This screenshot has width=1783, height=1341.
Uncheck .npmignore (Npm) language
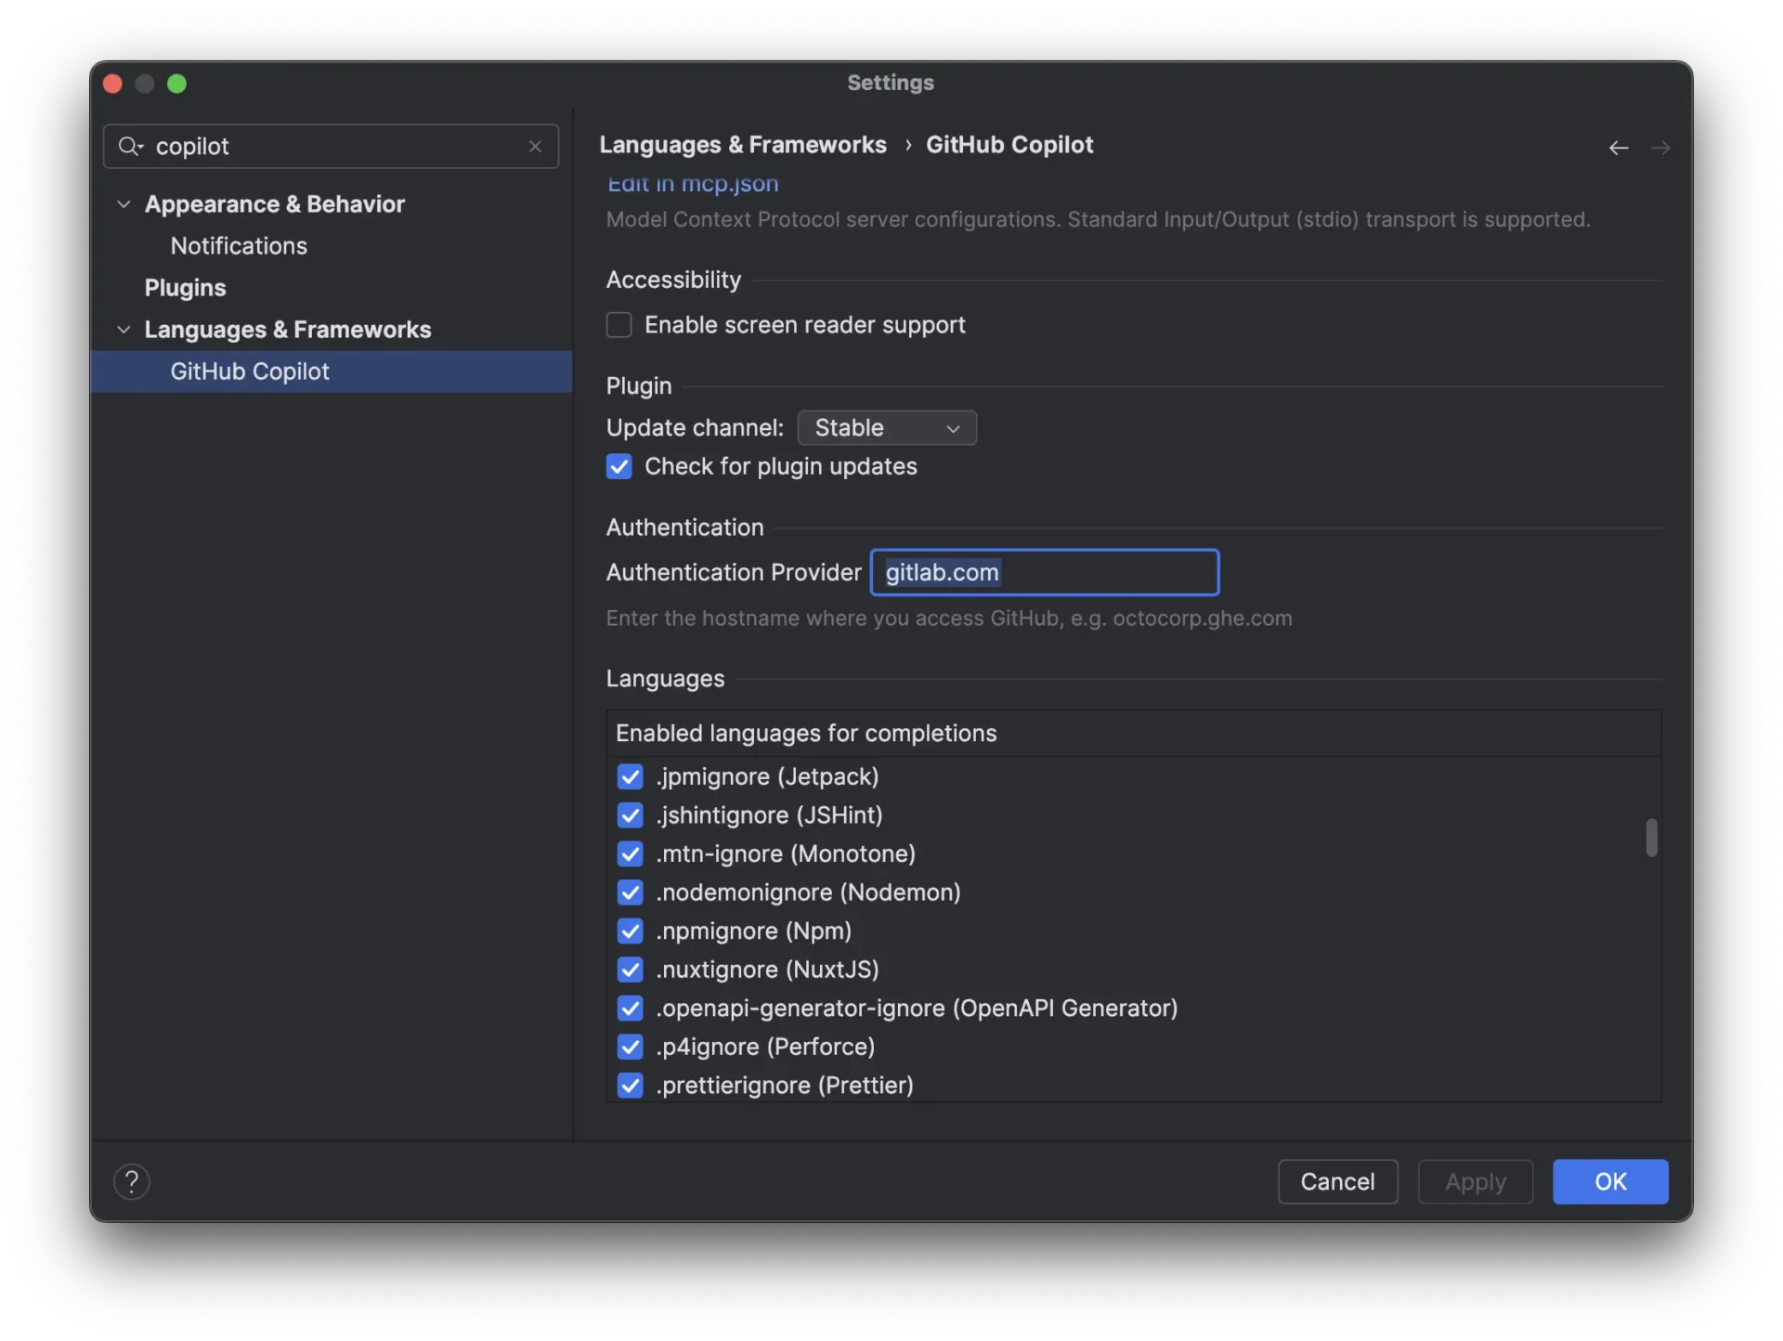point(630,931)
